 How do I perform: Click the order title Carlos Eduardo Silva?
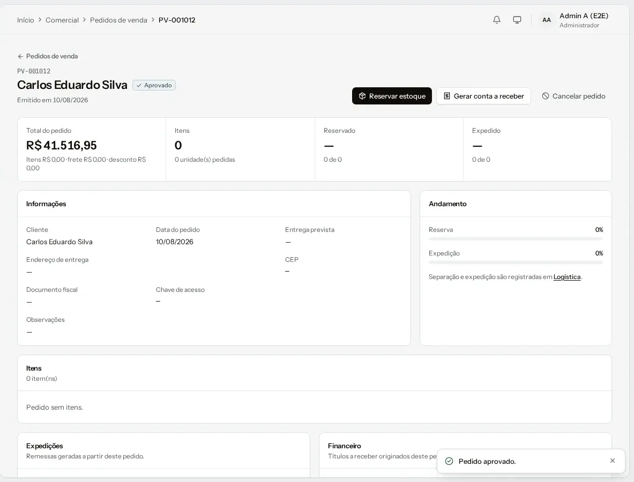tap(72, 85)
